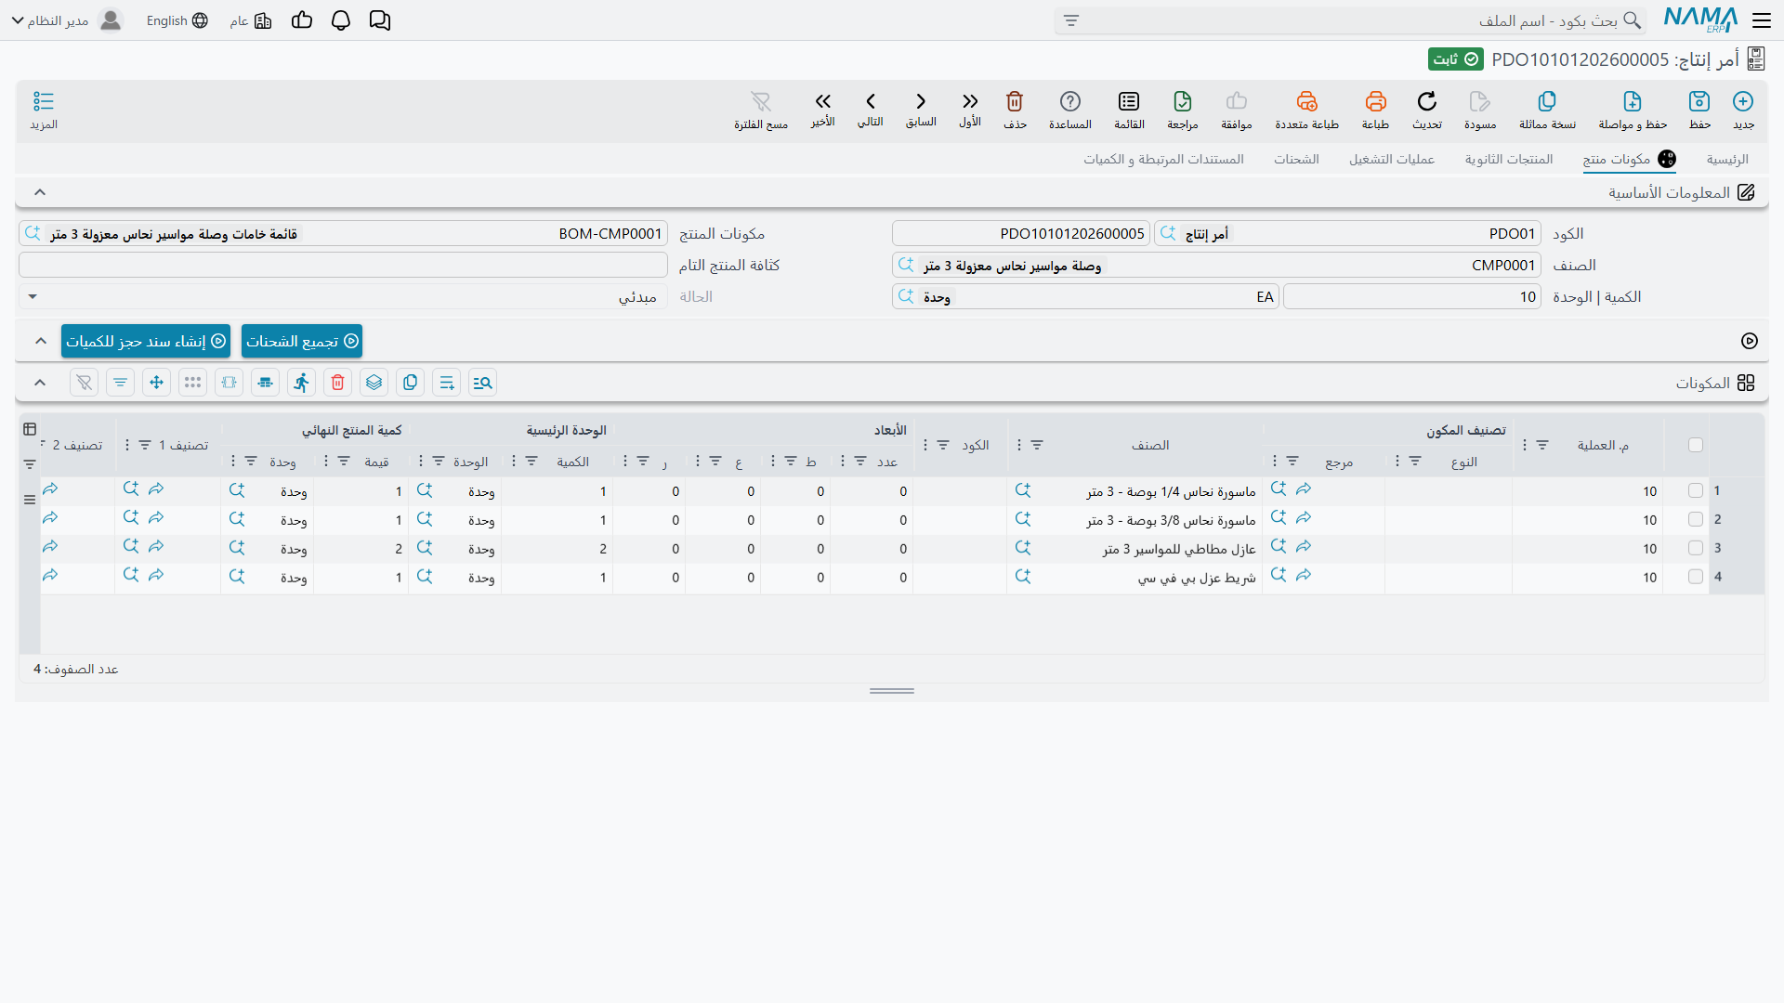Delete the record with حذف
Screen dimensions: 1784x1003
1015,110
